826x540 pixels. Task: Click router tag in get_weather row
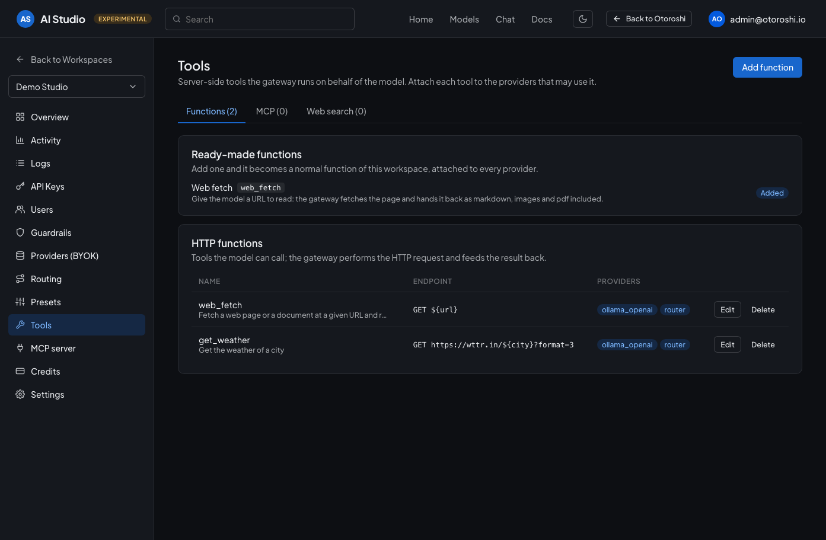click(675, 344)
